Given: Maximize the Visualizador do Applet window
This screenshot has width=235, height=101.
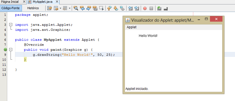Looking at the screenshot, I should point(206,19).
